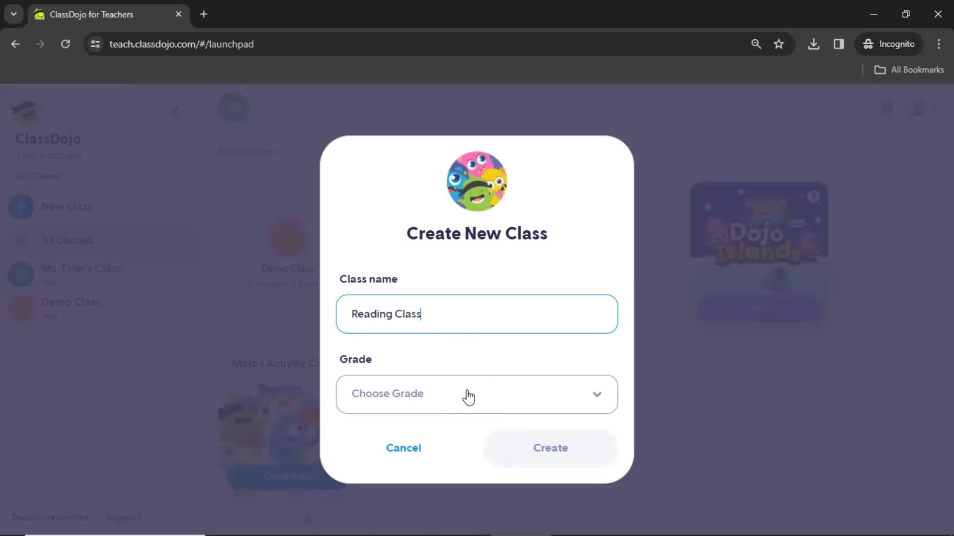Click help icon on Dojo Islands card
The height and width of the screenshot is (536, 954).
click(813, 197)
